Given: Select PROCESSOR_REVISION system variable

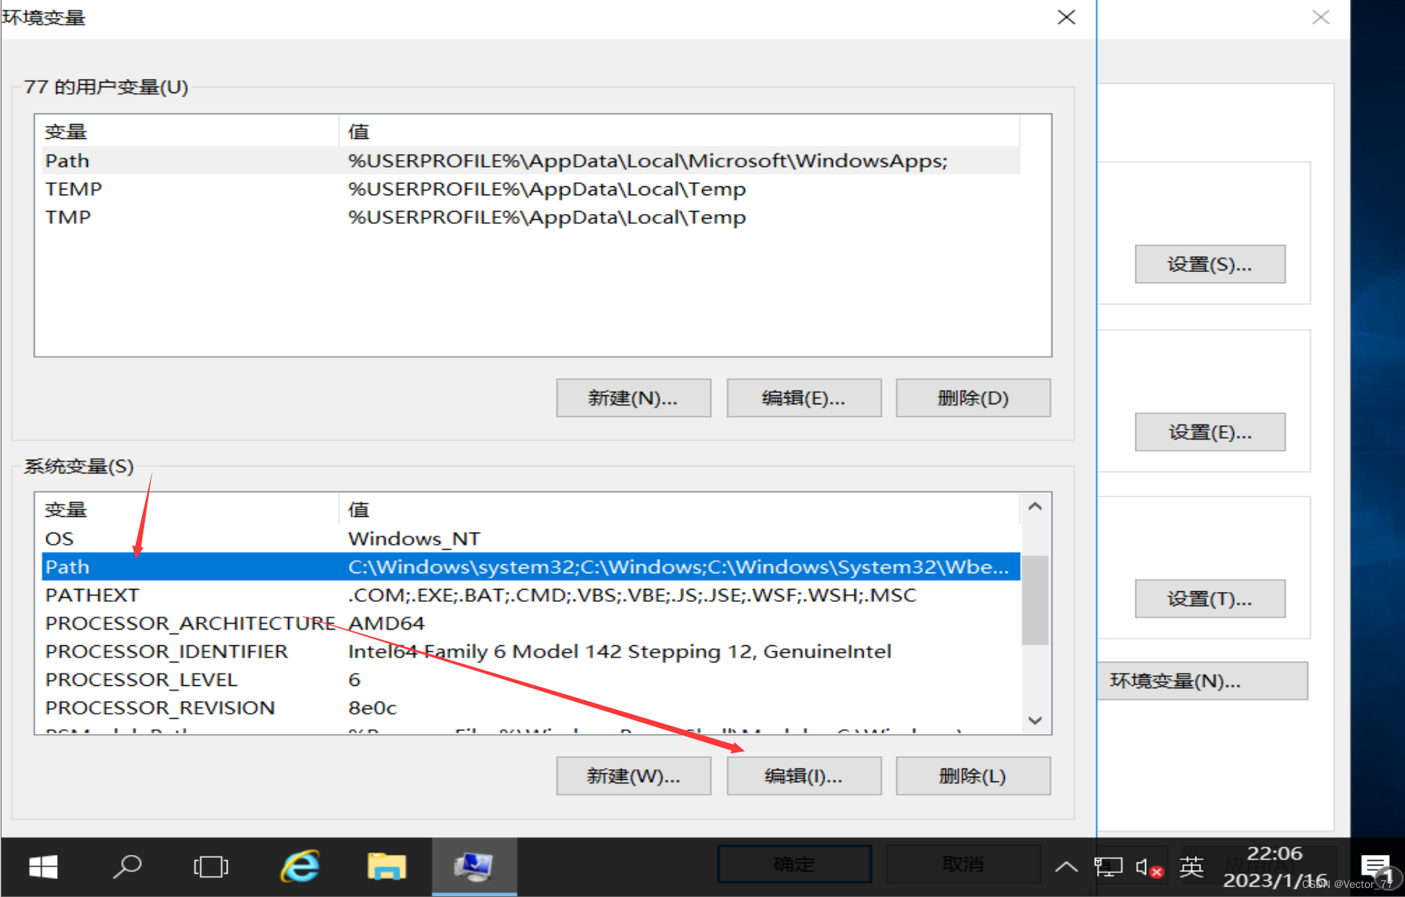Looking at the screenshot, I should click(x=531, y=708).
